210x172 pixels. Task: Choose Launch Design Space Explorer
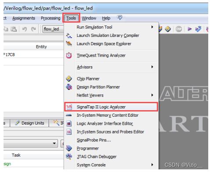tap(111, 44)
